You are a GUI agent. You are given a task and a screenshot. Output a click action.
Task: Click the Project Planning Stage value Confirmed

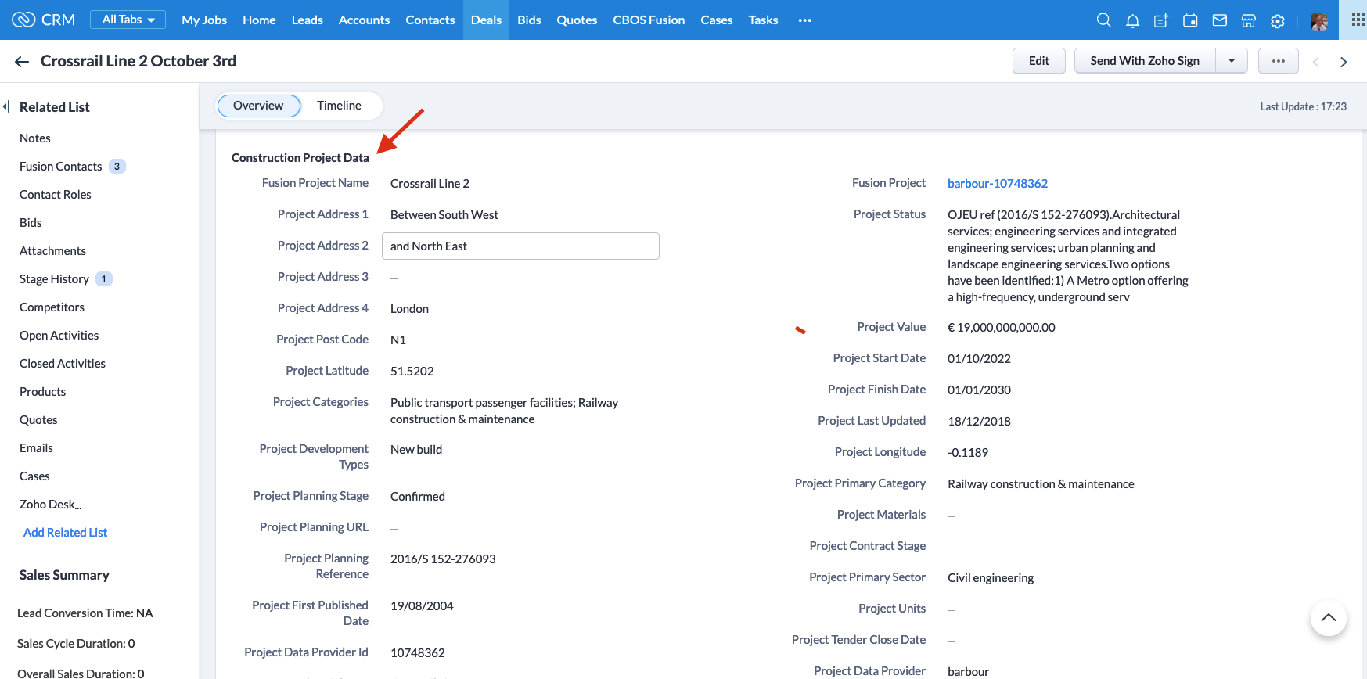[x=418, y=497]
